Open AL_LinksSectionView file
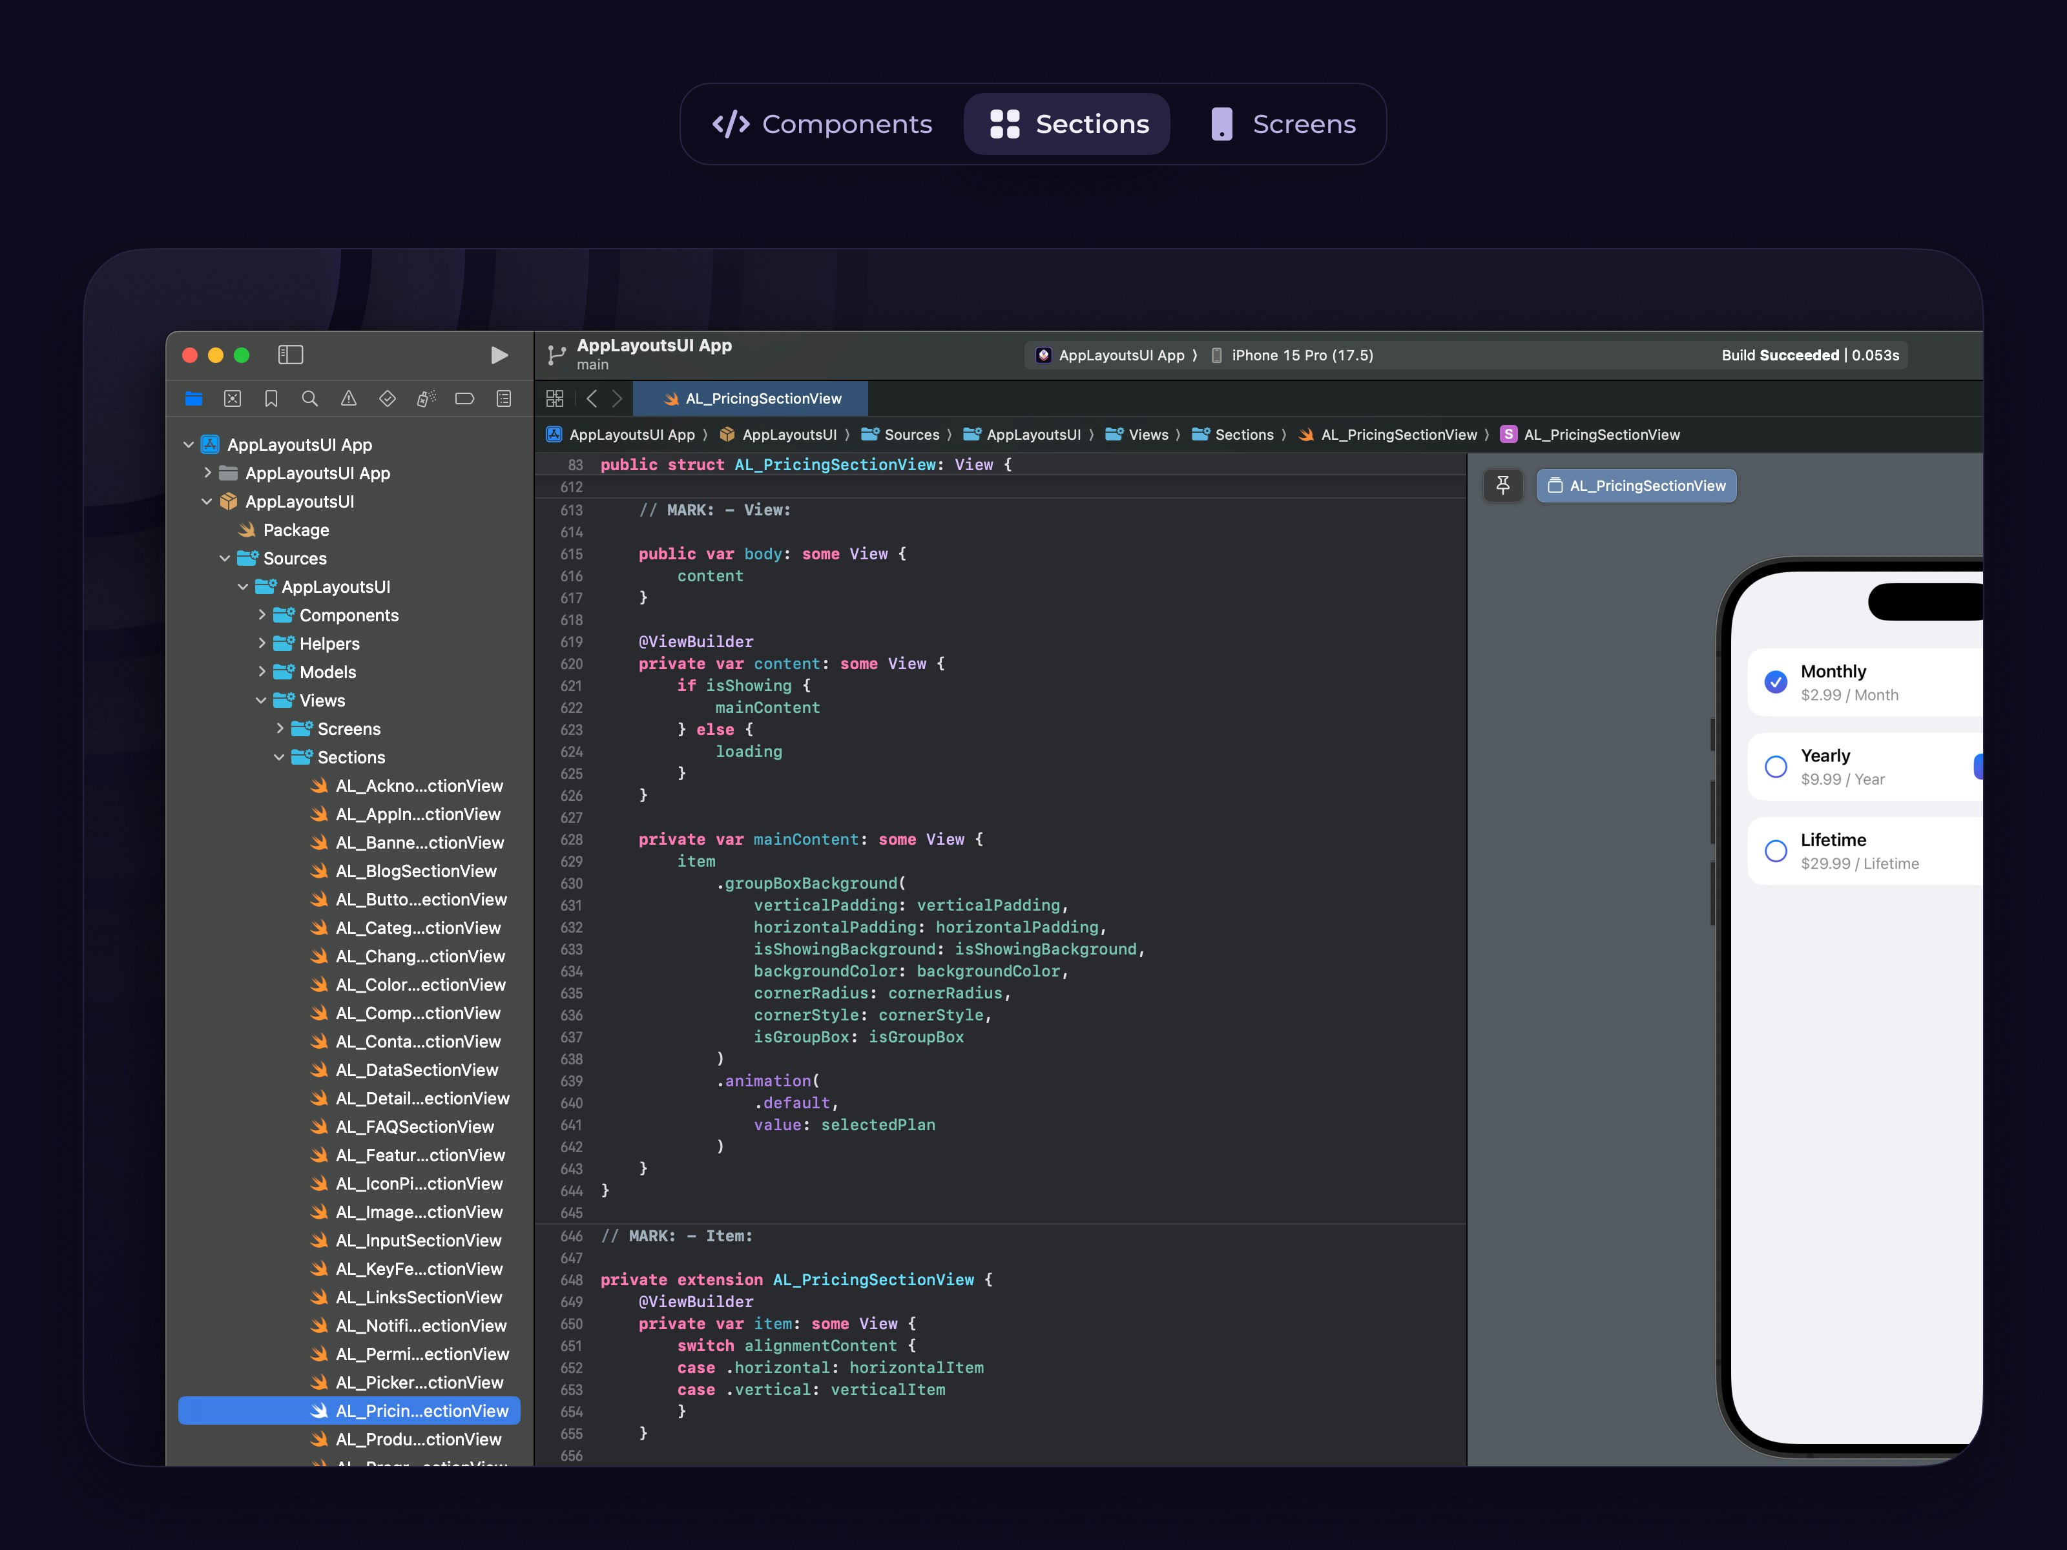The width and height of the screenshot is (2067, 1550). 419,1297
